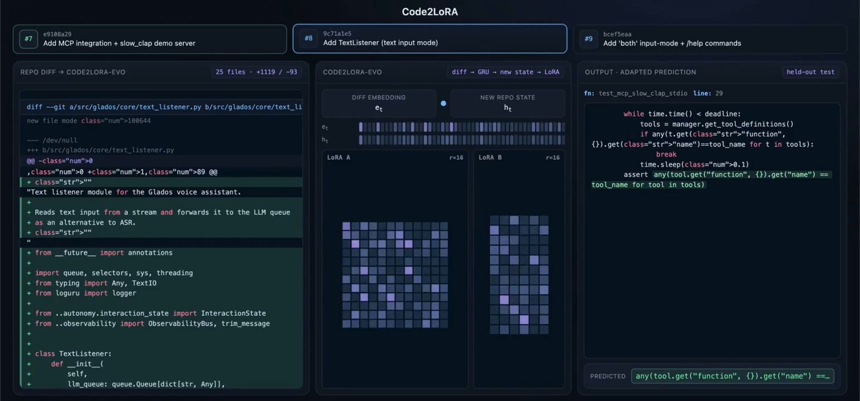Click the #9 number badge
The image size is (860, 401).
point(588,38)
